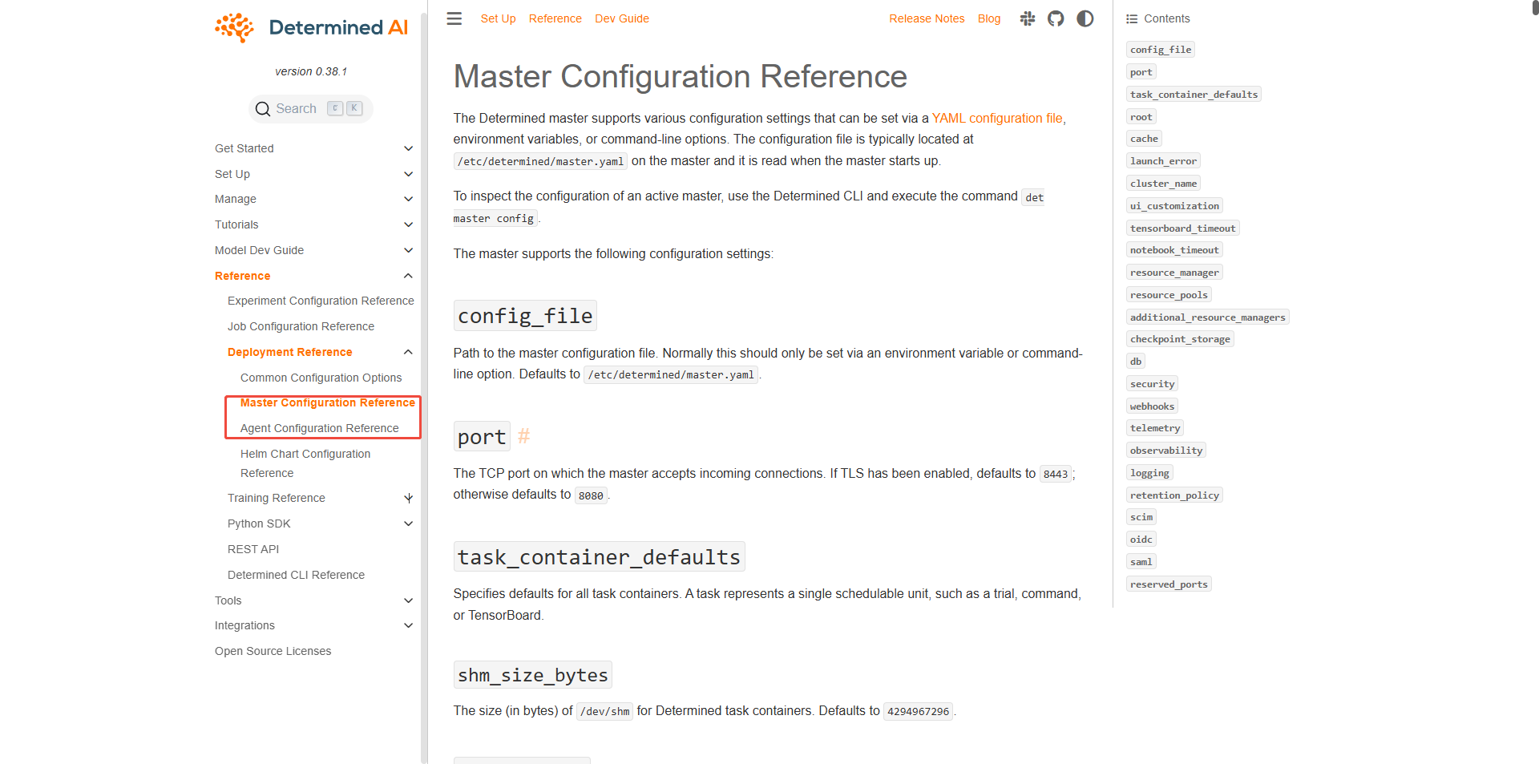Viewport: 1539px width, 764px height.
Task: Jump to webhooks in Contents
Action: click(x=1152, y=406)
